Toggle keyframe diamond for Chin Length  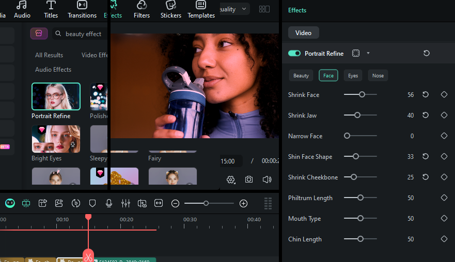point(444,239)
